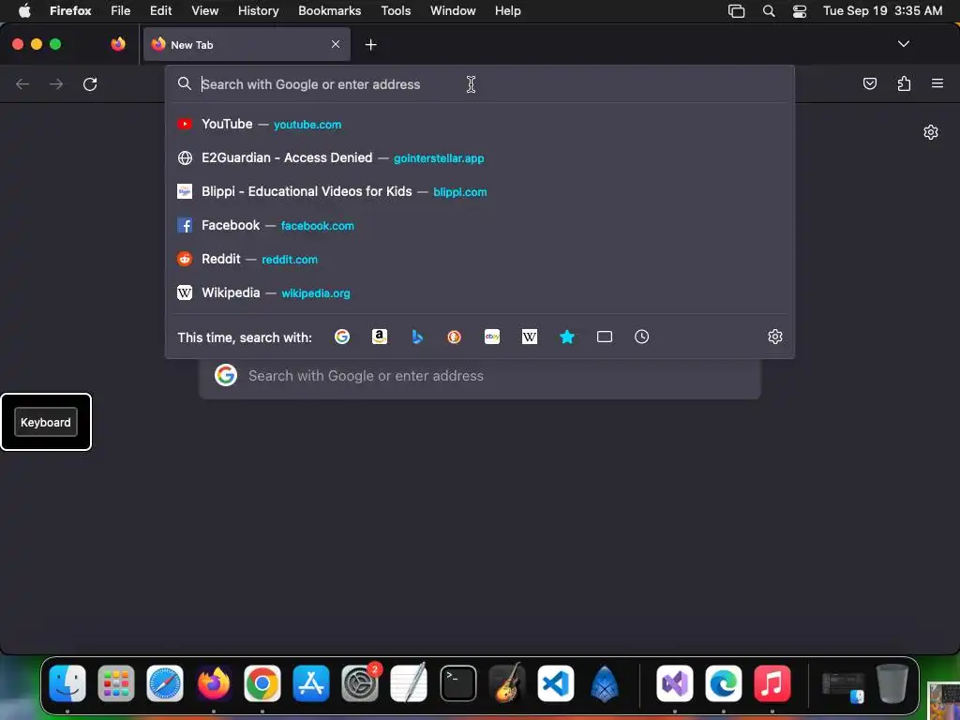The height and width of the screenshot is (720, 960).
Task: Reload the current page
Action: [x=90, y=83]
